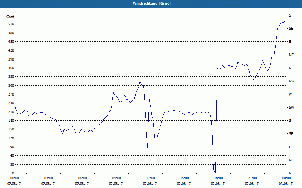302x188 pixels.
Task: Click the 330 value on the degree axis
Action: pyautogui.click(x=11, y=77)
